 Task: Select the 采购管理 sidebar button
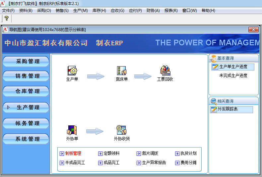[26, 61]
